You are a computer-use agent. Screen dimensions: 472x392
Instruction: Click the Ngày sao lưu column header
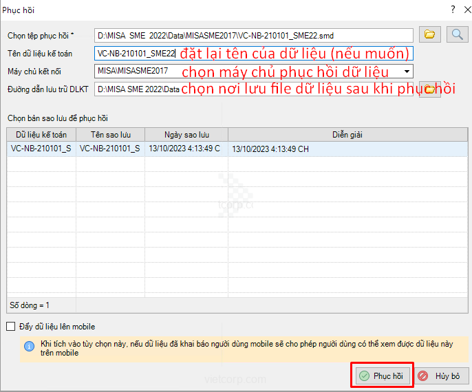click(186, 134)
